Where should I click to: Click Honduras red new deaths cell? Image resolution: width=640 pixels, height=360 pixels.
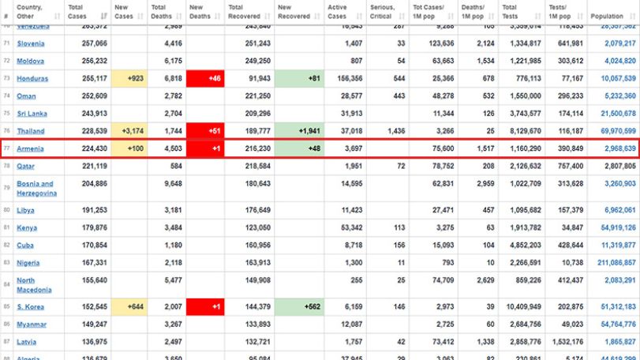click(x=205, y=78)
